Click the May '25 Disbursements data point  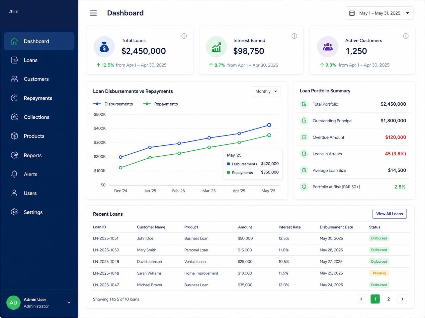pyautogui.click(x=269, y=125)
